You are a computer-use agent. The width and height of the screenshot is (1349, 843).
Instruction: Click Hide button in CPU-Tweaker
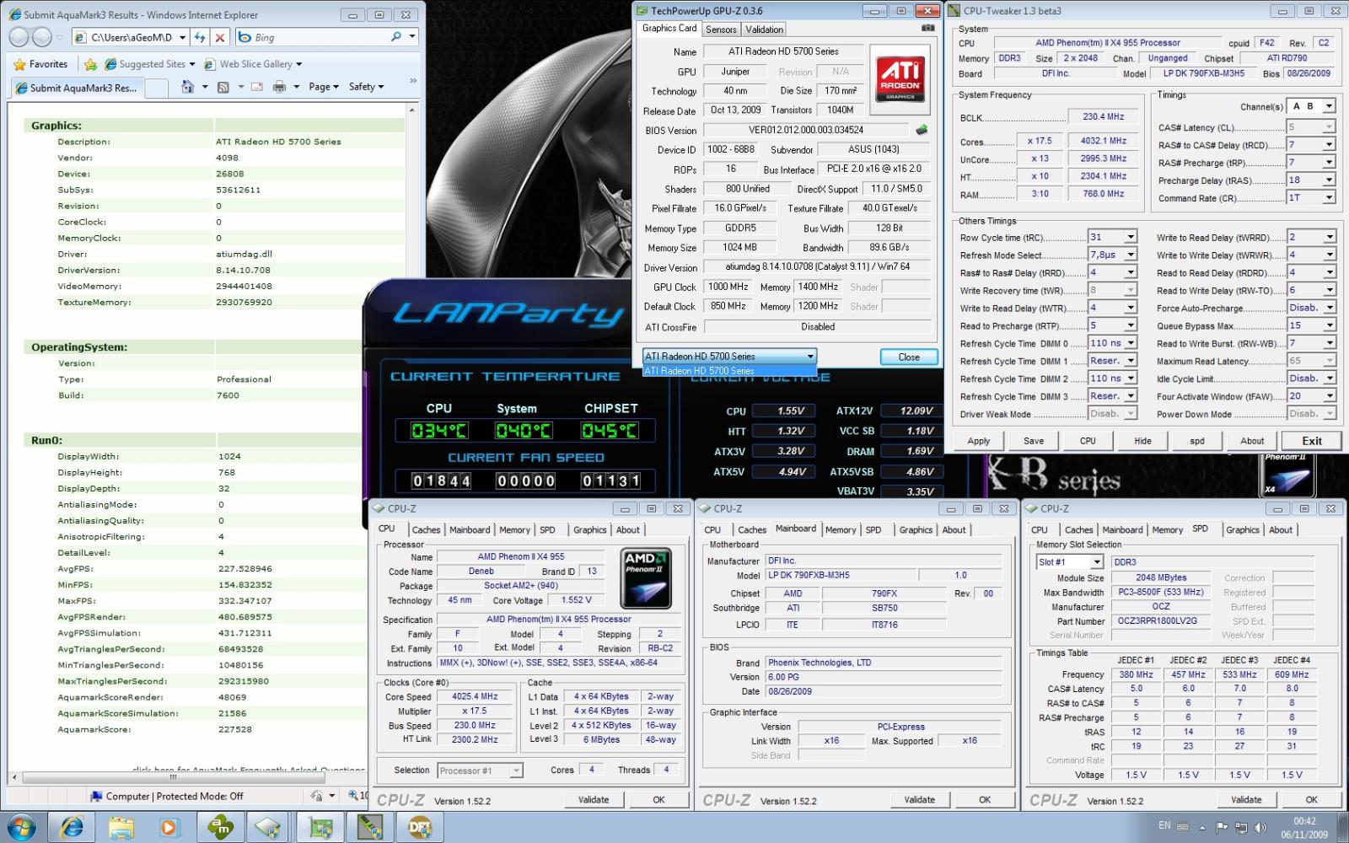[x=1142, y=441]
